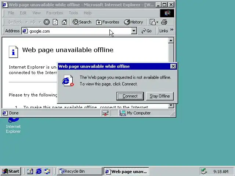
Task: Open the History toolbar button
Action: 133,22
